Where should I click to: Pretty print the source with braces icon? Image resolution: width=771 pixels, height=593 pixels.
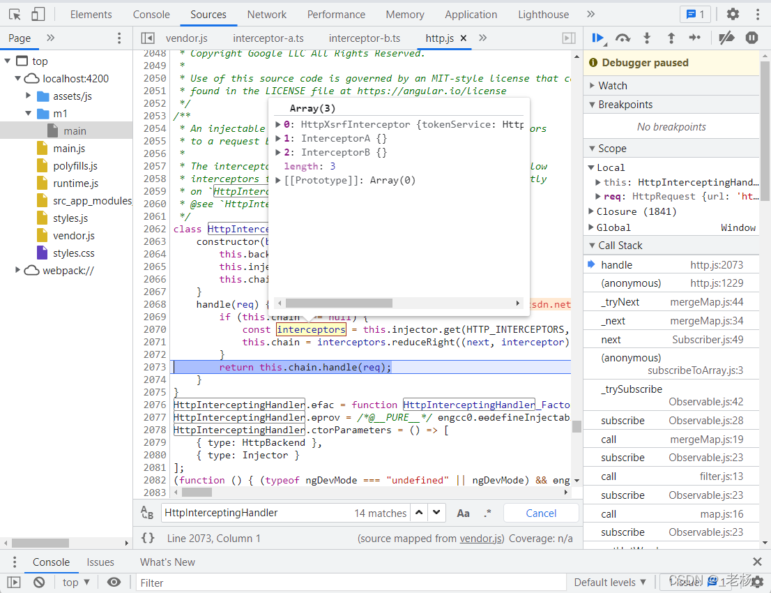148,538
